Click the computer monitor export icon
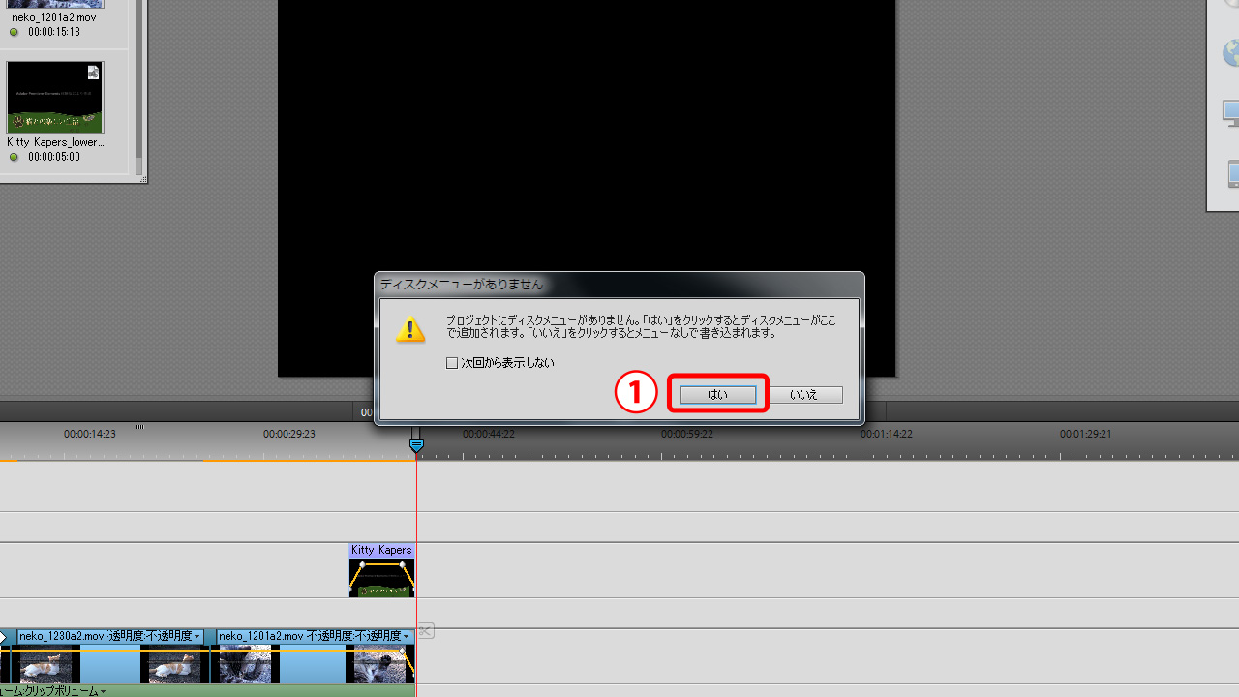Viewport: 1239px width, 697px height. coord(1231,113)
